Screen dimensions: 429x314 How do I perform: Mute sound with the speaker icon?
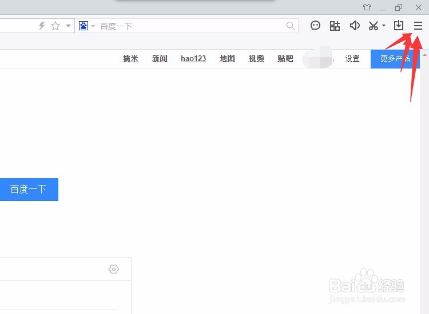pyautogui.click(x=355, y=26)
